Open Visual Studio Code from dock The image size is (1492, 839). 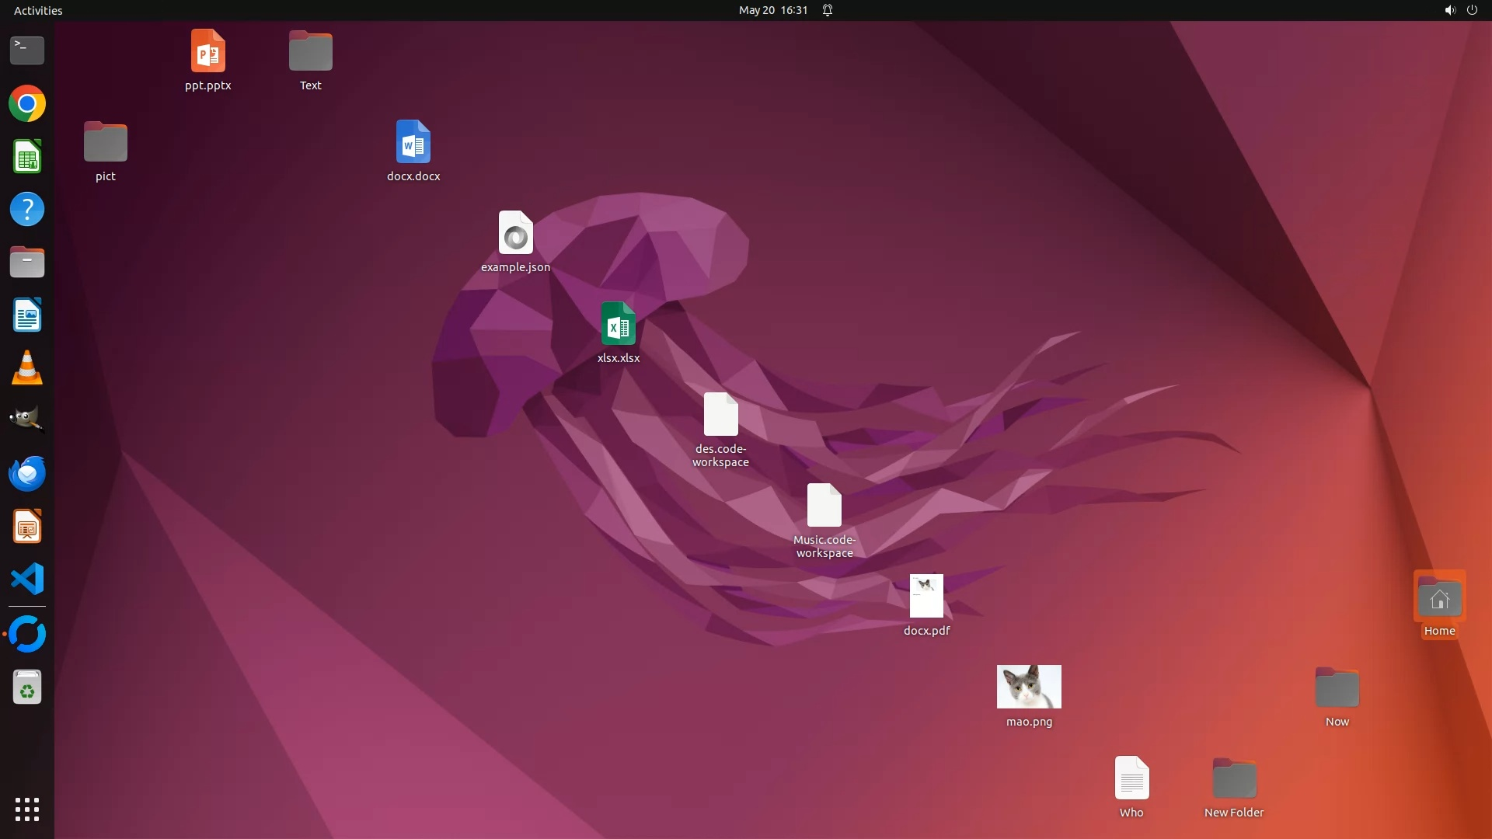point(27,580)
